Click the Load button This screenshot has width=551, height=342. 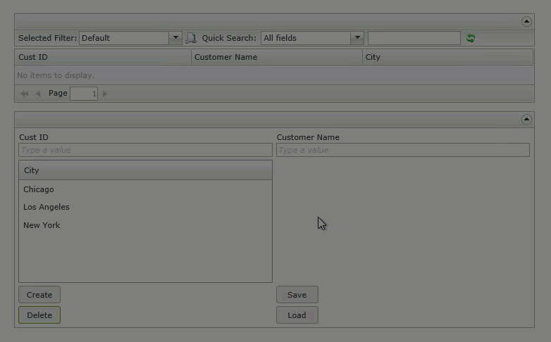pyautogui.click(x=297, y=315)
